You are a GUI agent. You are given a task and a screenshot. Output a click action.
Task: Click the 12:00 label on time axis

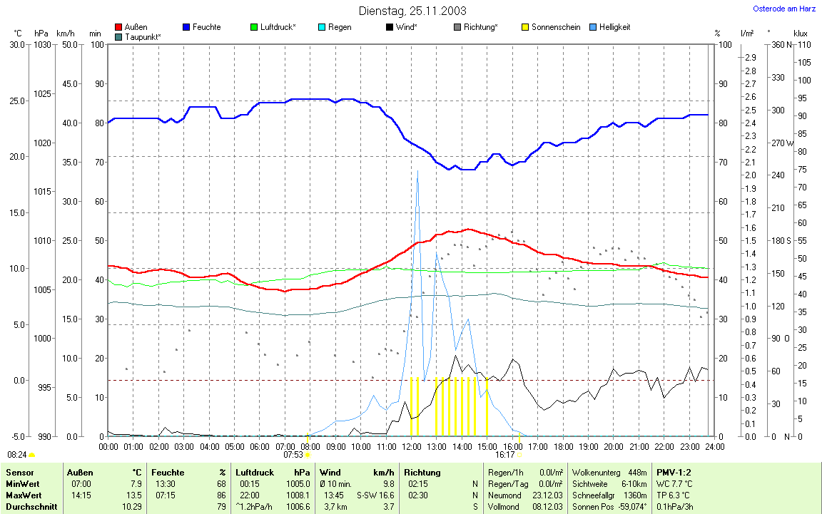[412, 446]
